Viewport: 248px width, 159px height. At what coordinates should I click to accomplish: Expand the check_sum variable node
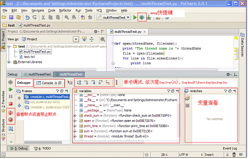75,116
